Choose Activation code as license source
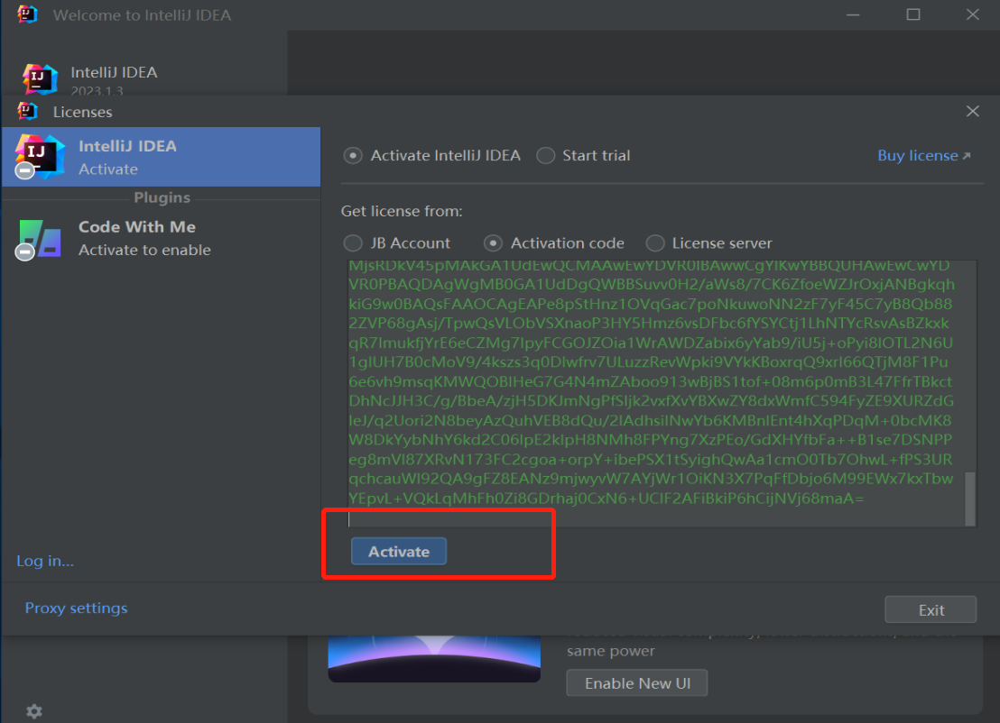 (494, 243)
